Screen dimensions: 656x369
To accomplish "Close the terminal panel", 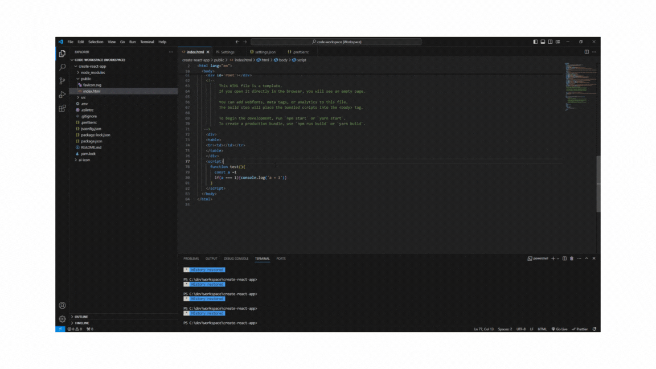I will (x=594, y=259).
